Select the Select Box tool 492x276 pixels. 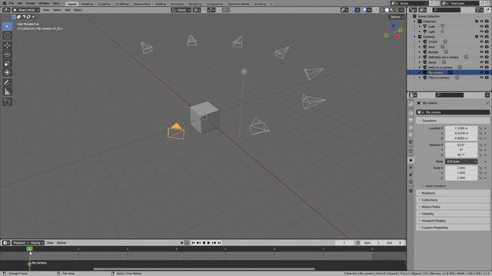point(7,26)
